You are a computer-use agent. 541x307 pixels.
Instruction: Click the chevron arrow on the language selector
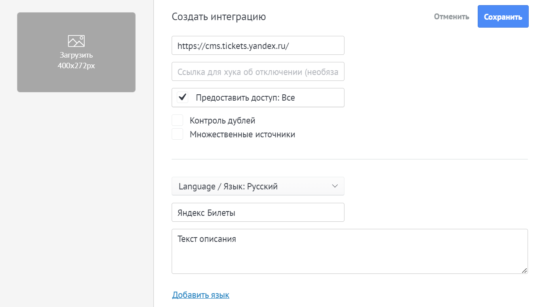(335, 186)
